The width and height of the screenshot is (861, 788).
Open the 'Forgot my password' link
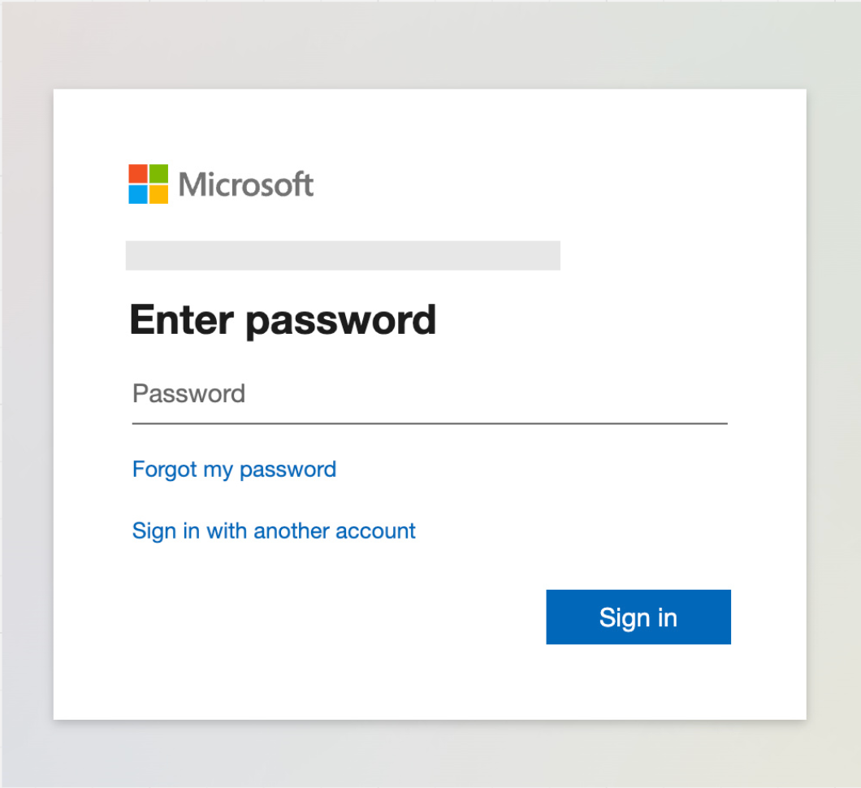point(234,470)
